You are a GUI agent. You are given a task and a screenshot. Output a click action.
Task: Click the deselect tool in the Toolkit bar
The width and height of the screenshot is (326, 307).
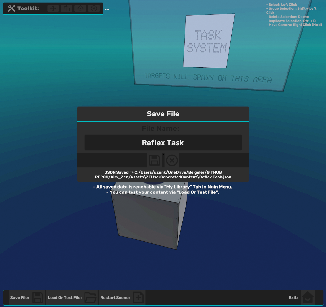click(x=94, y=8)
